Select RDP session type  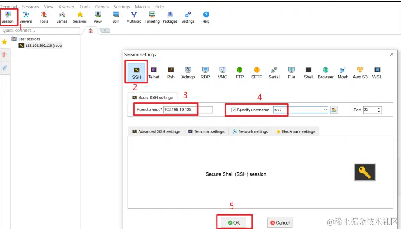205,73
